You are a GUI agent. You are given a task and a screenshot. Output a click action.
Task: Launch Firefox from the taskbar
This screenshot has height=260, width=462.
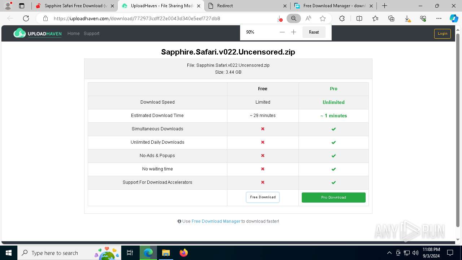(183, 253)
